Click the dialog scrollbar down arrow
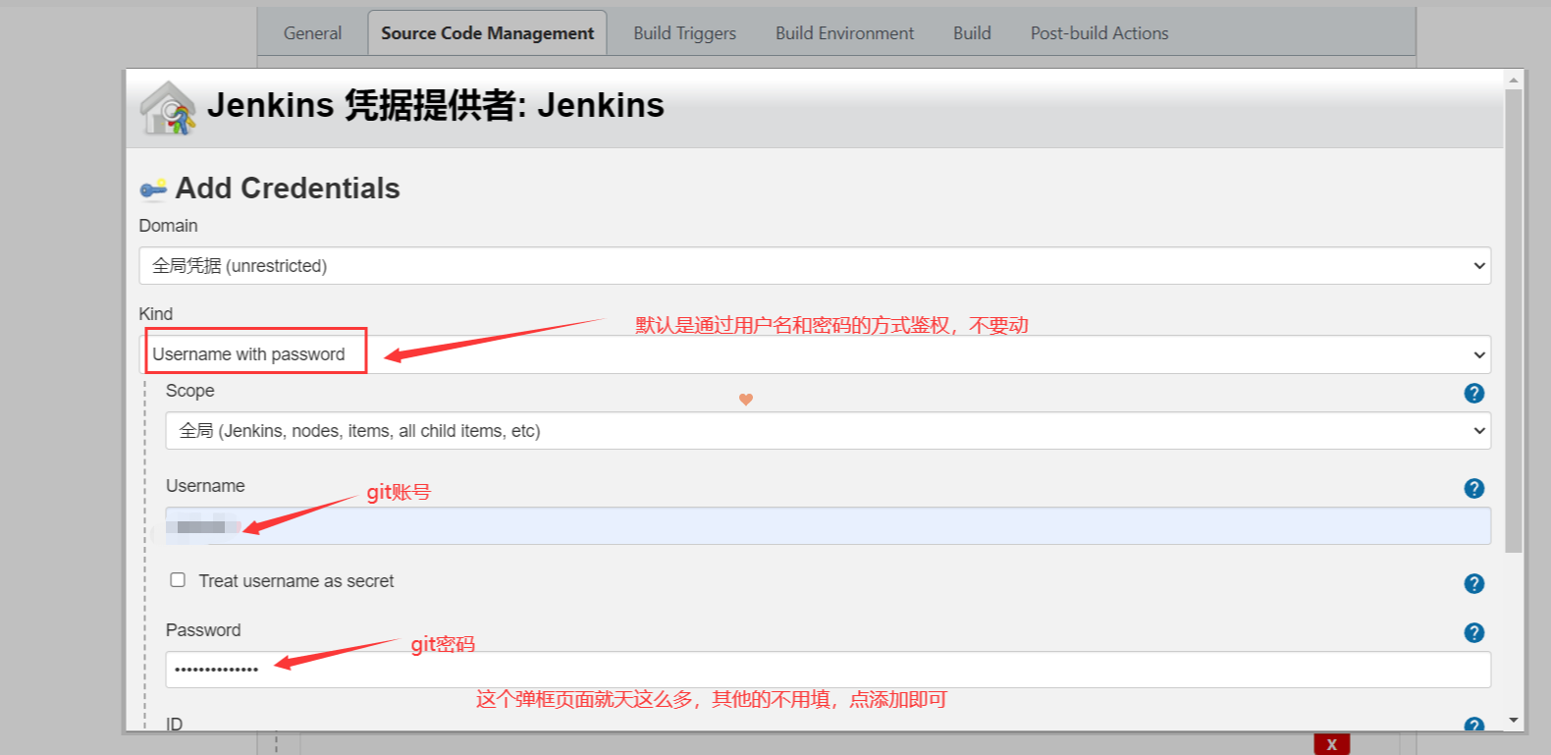The image size is (1551, 755). coord(1514,721)
